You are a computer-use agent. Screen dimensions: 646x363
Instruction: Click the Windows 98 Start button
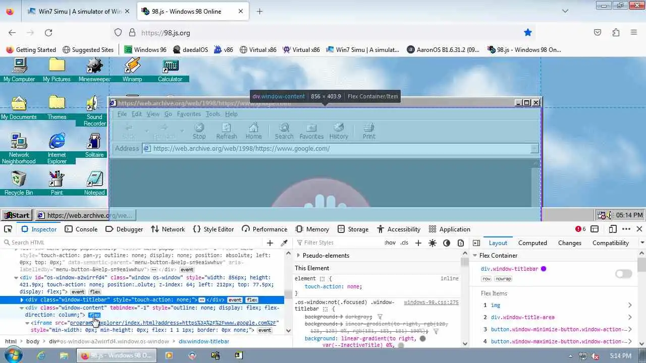click(x=17, y=215)
